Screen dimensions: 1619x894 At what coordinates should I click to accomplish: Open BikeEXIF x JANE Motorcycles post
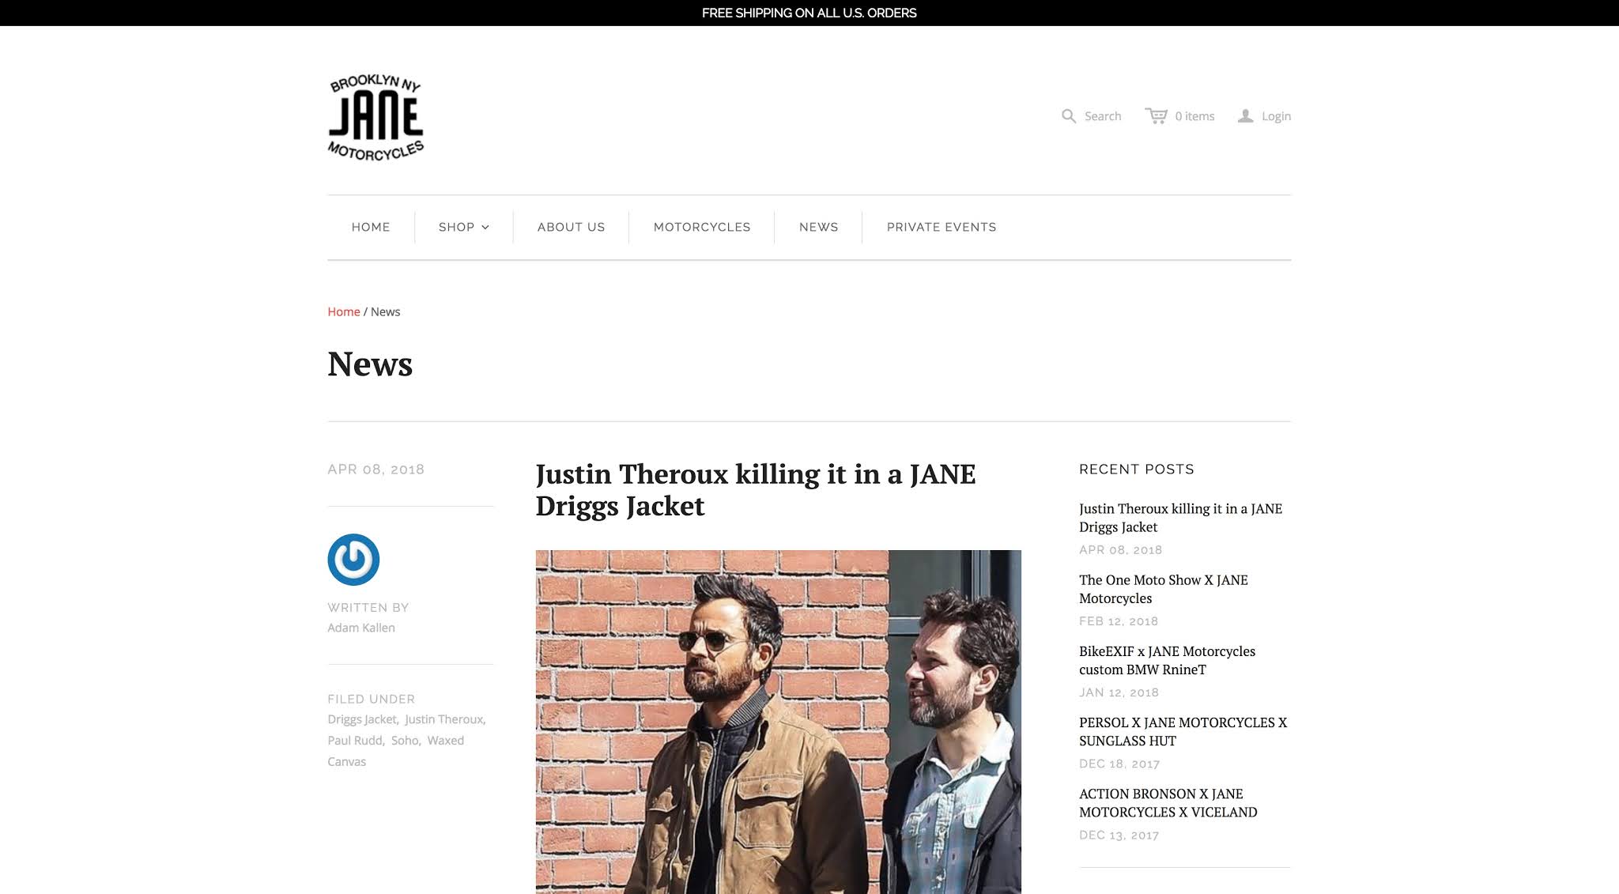(1167, 660)
